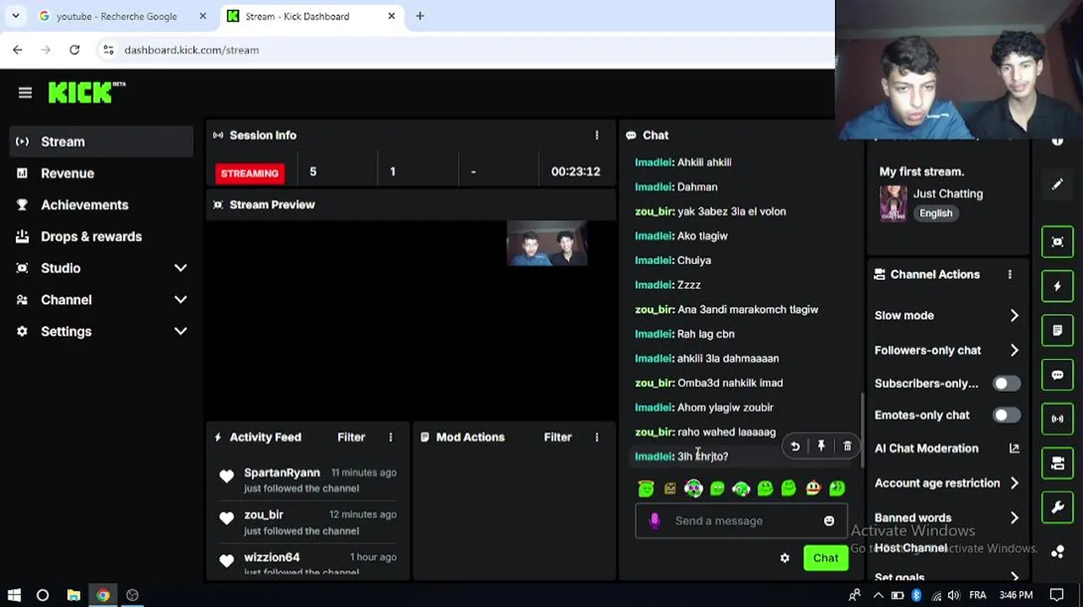Open Slow mode options arrow

pyautogui.click(x=1014, y=315)
